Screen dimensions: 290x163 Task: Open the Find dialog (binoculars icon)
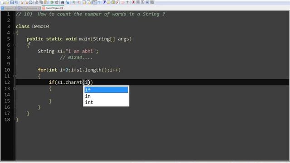(x=63, y=2)
